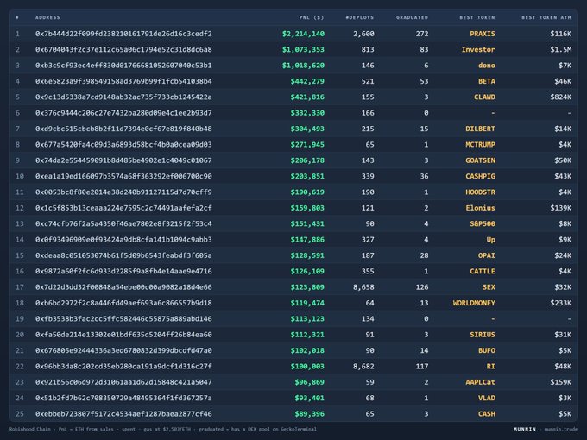Viewport: 587px width, 440px height.
Task: Select address starting 0x1c5f853b13ce
Action: 123,208
